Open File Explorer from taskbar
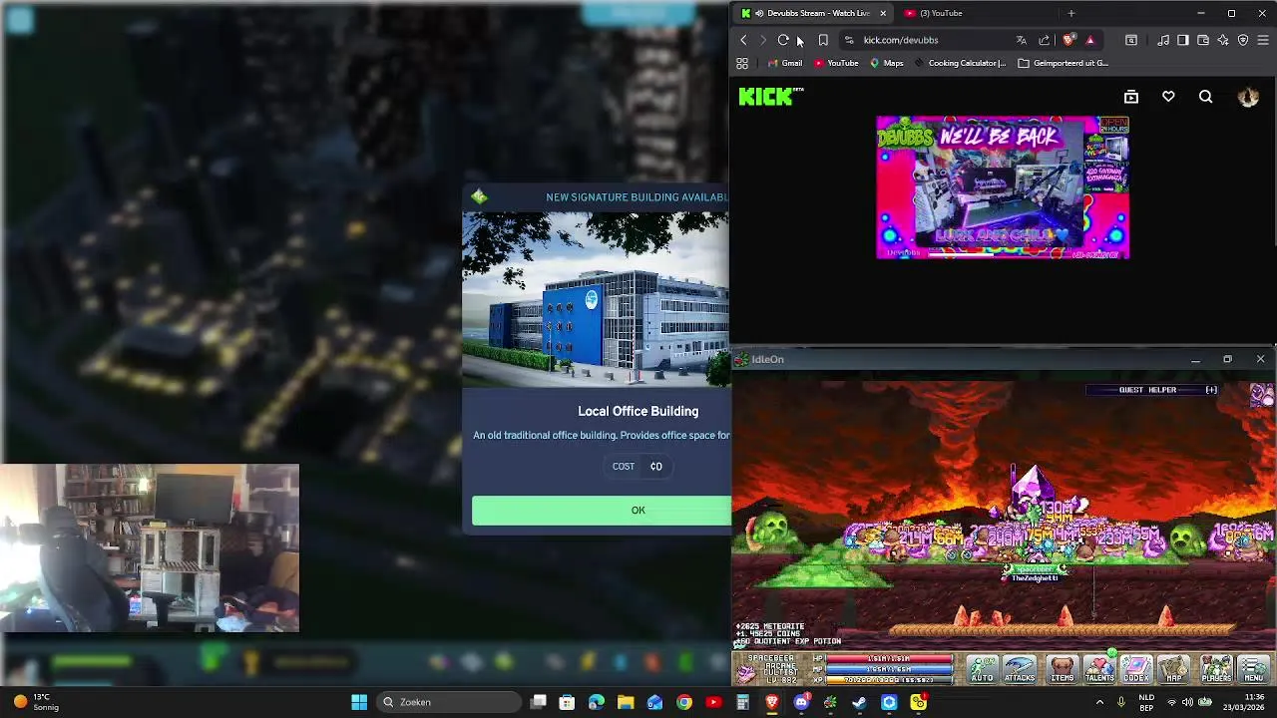Screen dimensions: 1277x718 point(626,702)
